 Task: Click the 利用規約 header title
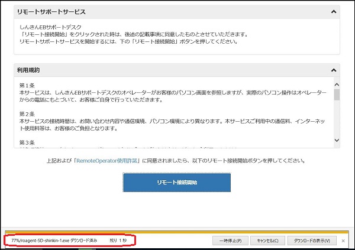(x=28, y=70)
